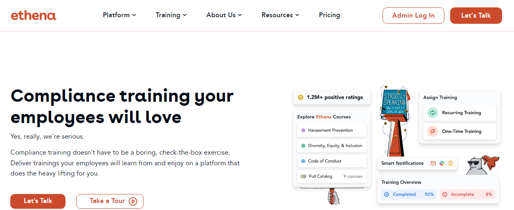This screenshot has width=514, height=210.
Task: Select the Diversity, Equity, & Inclusion course
Action: click(332, 146)
